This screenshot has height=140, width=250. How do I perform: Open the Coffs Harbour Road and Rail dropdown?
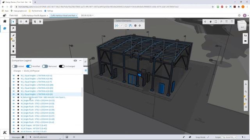pyautogui.click(x=64, y=16)
